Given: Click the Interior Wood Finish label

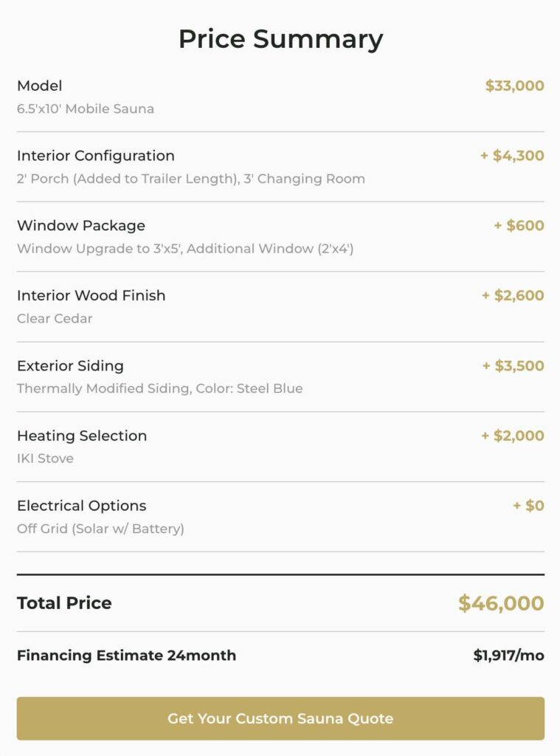Looking at the screenshot, I should (x=91, y=295).
